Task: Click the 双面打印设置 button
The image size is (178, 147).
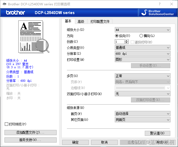Action: (151, 100)
